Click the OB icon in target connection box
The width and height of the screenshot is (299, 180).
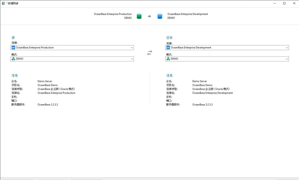(168, 48)
